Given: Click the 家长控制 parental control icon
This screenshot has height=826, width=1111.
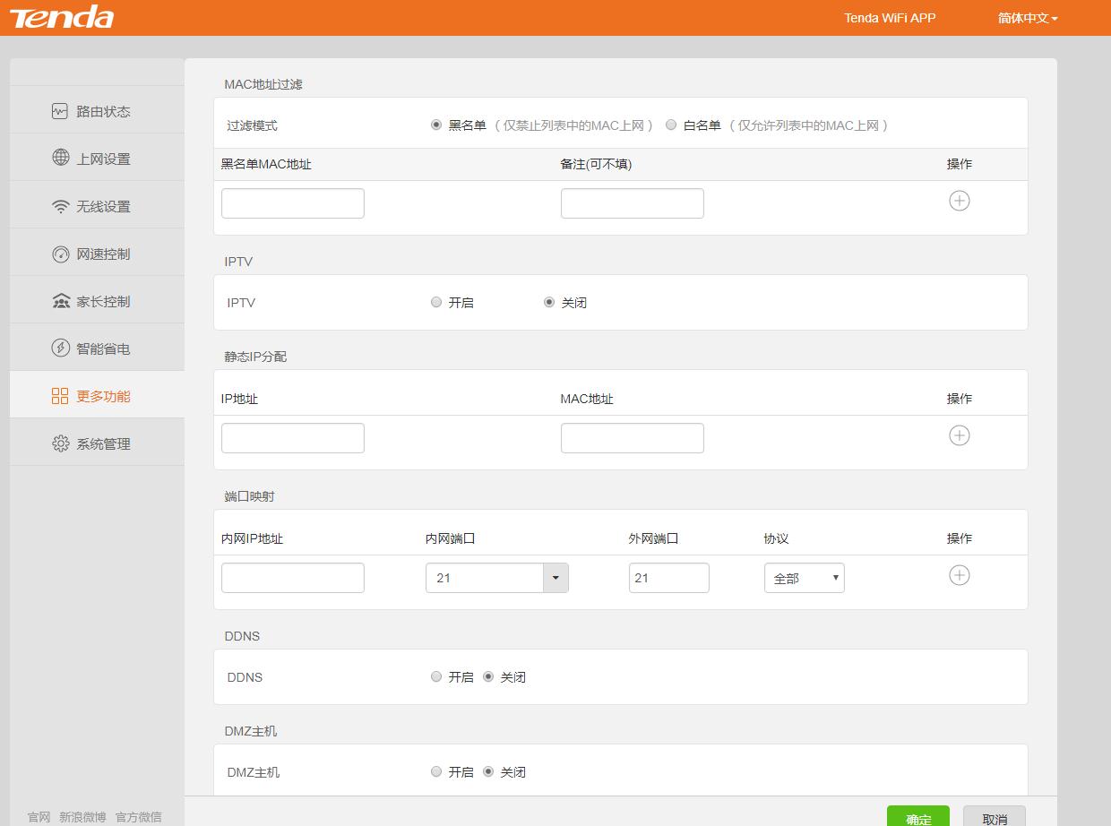Looking at the screenshot, I should coord(60,301).
